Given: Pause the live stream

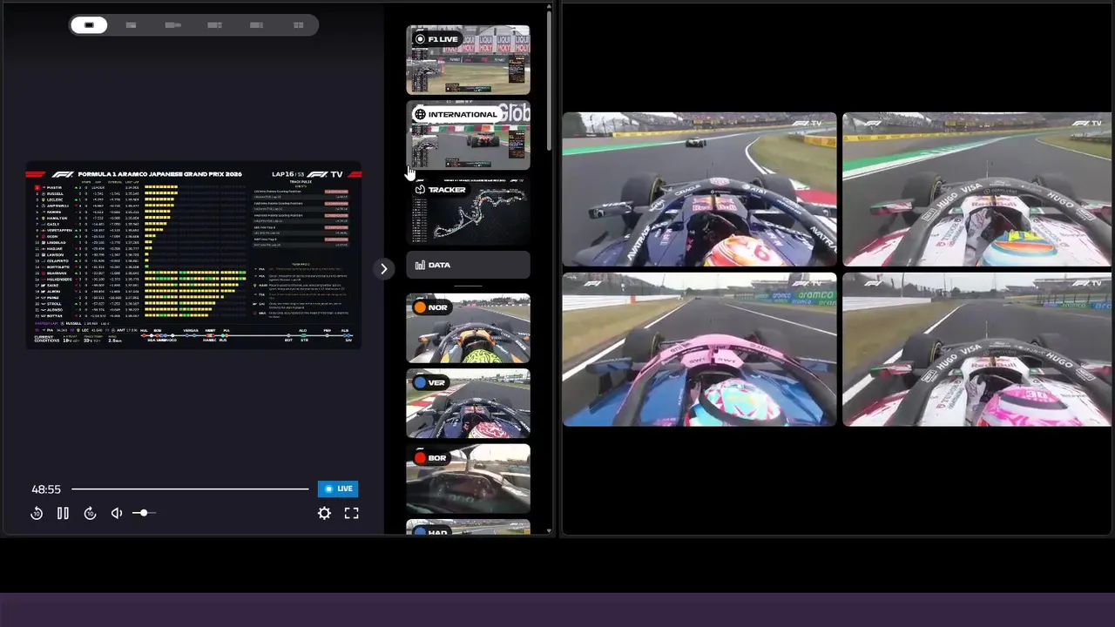Looking at the screenshot, I should [x=63, y=514].
